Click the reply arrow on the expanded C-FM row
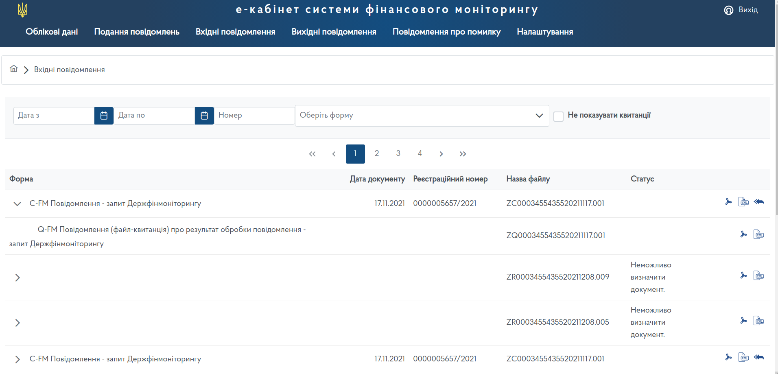Screen dimensions: 778x374 (x=758, y=202)
